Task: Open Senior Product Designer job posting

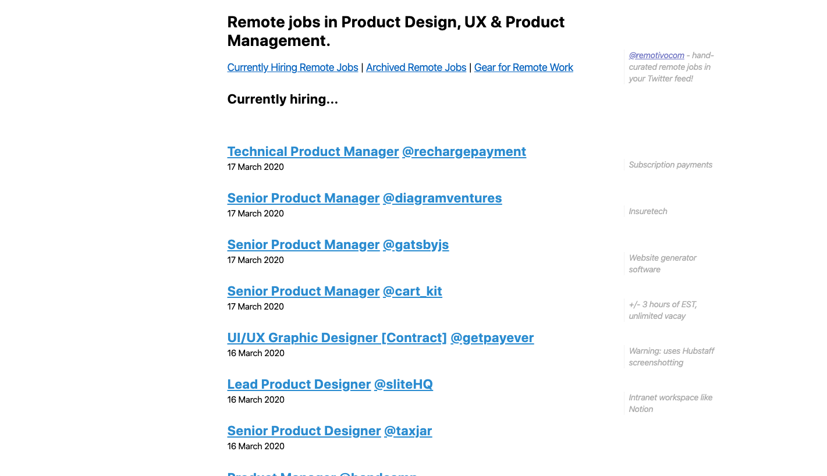Action: tap(304, 431)
